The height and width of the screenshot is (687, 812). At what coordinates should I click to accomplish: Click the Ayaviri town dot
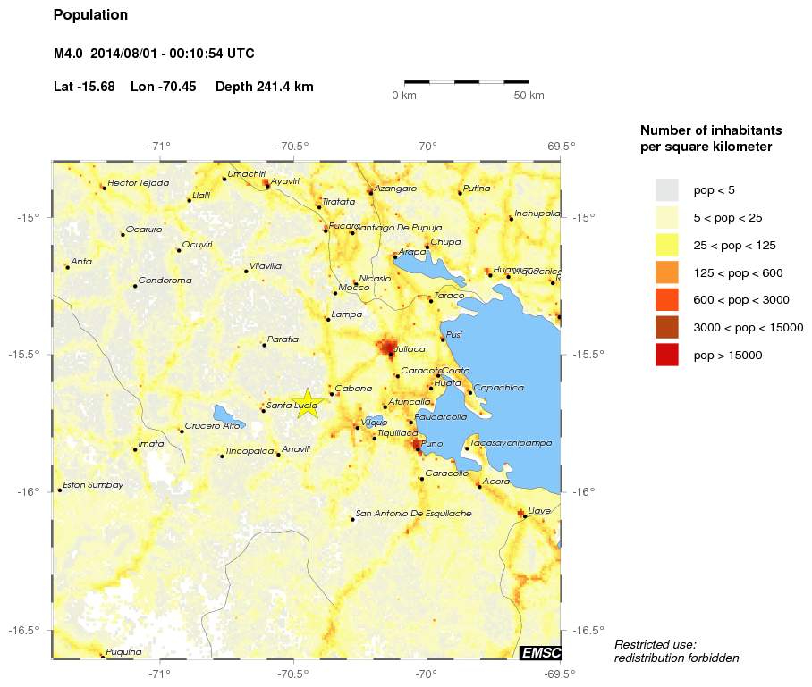(x=267, y=186)
